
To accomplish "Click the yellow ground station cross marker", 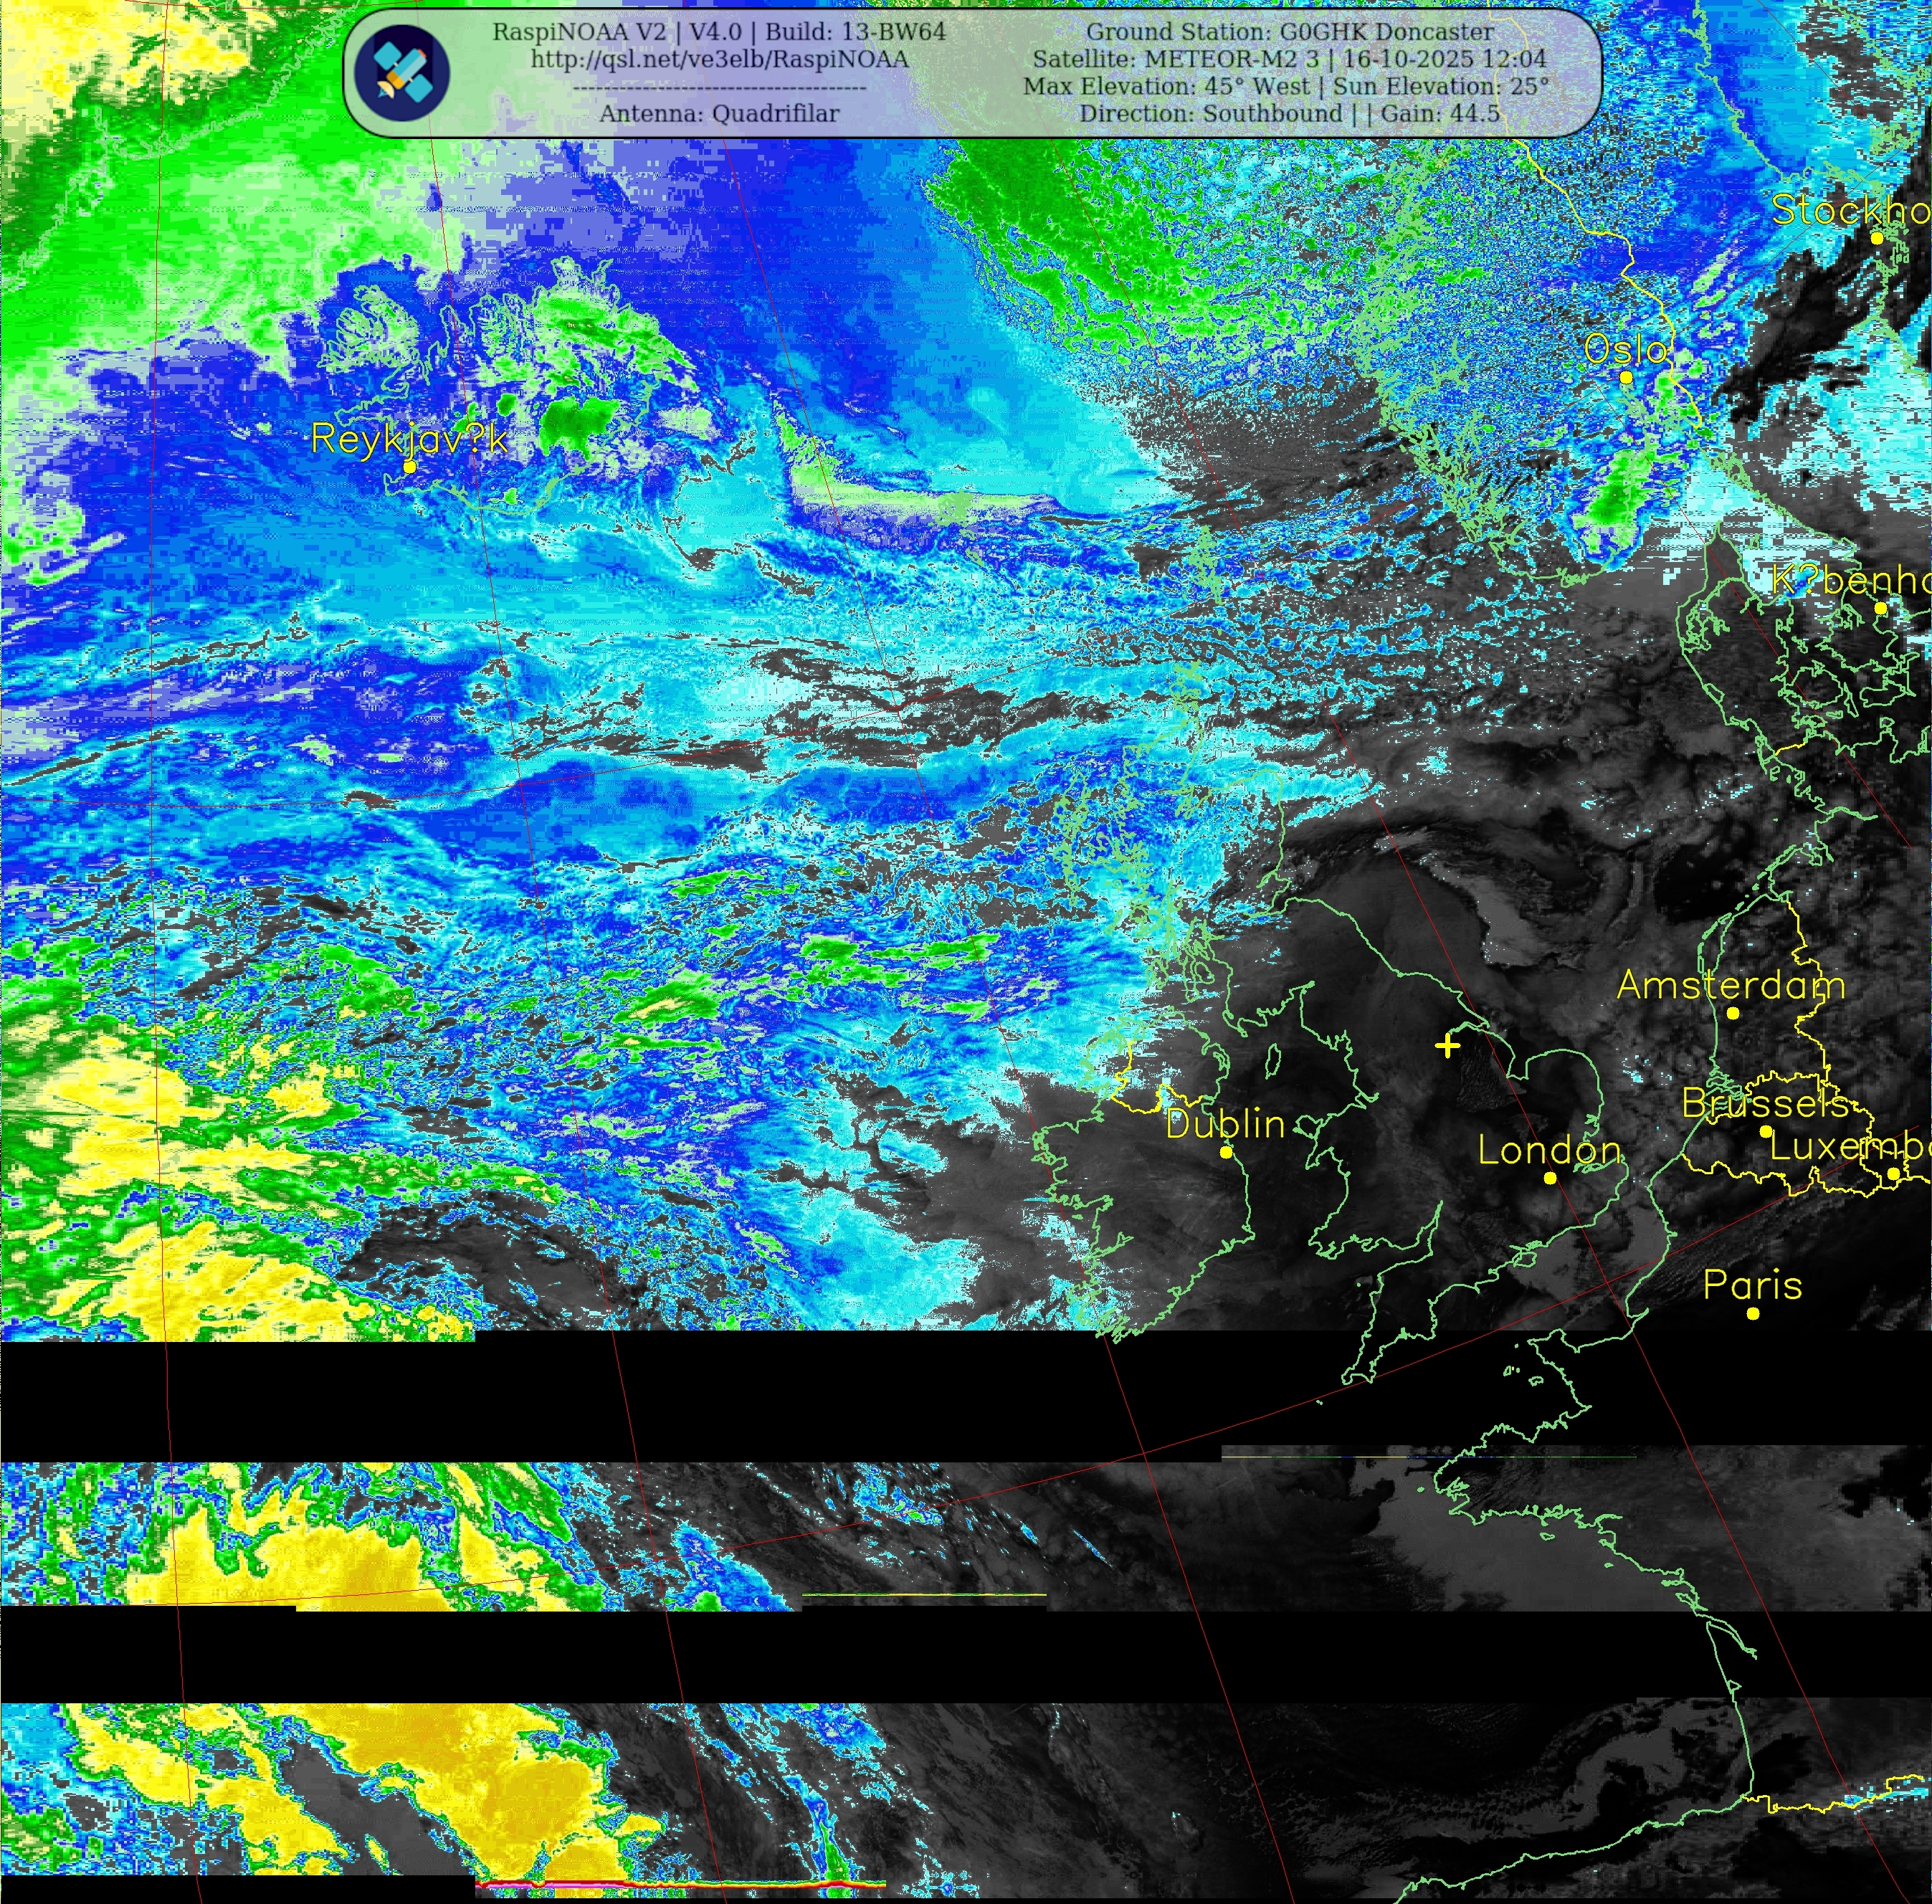I will pyautogui.click(x=1447, y=1046).
